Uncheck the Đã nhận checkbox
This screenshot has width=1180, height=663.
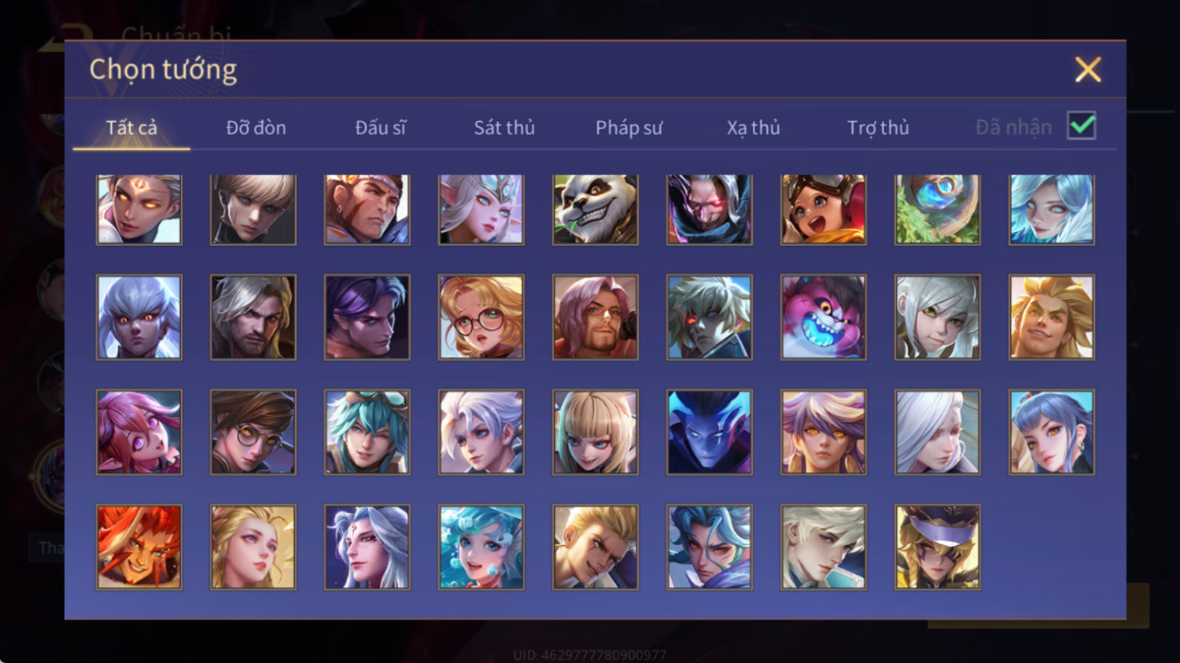click(x=1081, y=126)
